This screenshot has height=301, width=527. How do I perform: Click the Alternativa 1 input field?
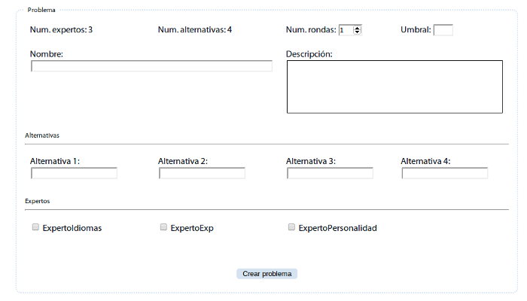(74, 173)
